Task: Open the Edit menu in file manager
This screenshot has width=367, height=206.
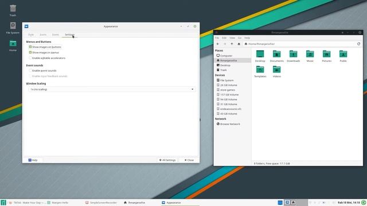Action: 224,38
